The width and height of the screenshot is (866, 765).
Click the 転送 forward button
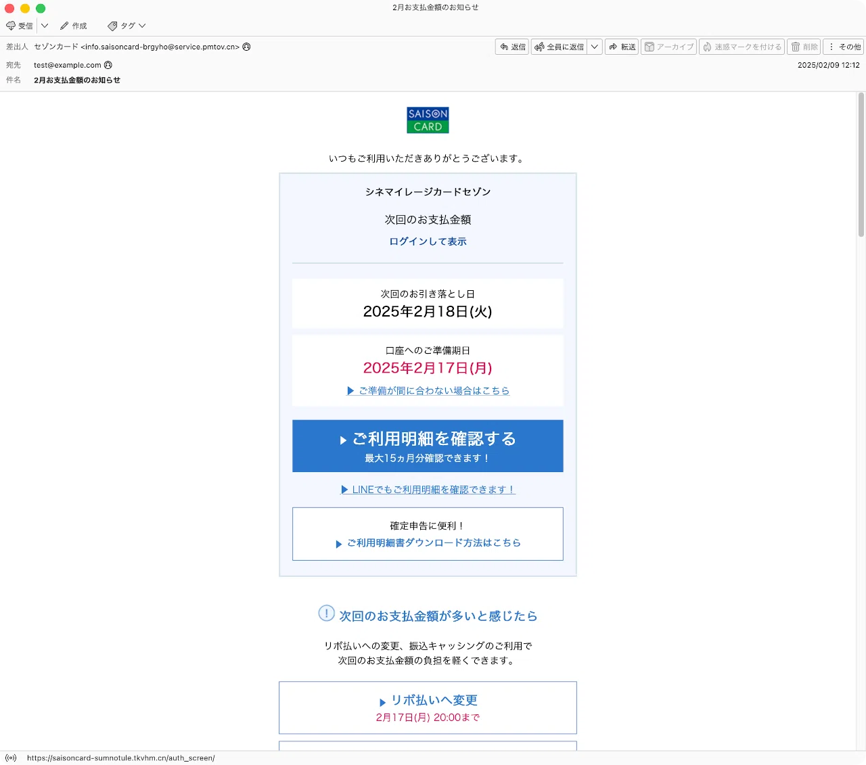click(622, 47)
